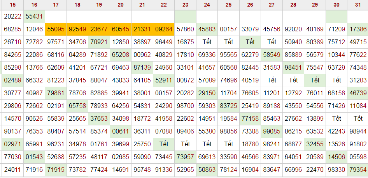Select the green cell containing 70921
368x178 pixels.
click(99, 42)
